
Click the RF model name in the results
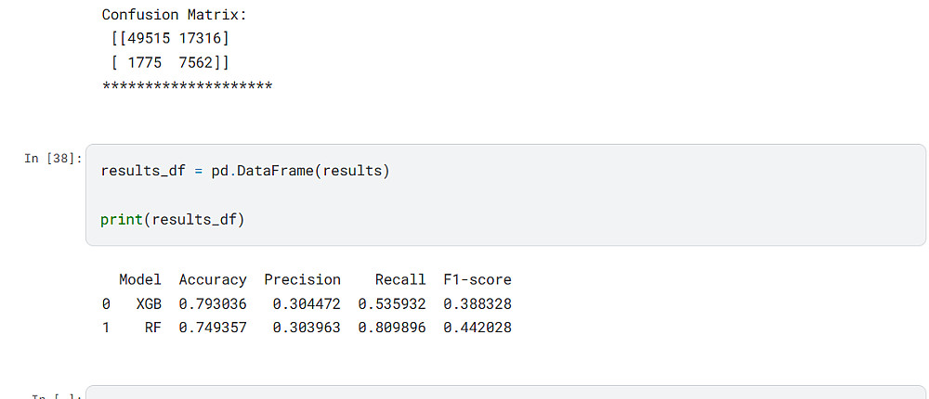153,328
